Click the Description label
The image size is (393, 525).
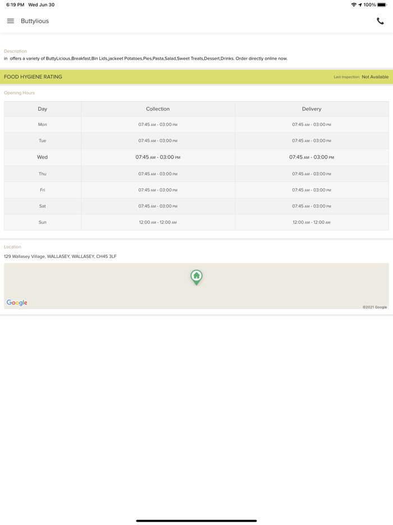coord(15,51)
